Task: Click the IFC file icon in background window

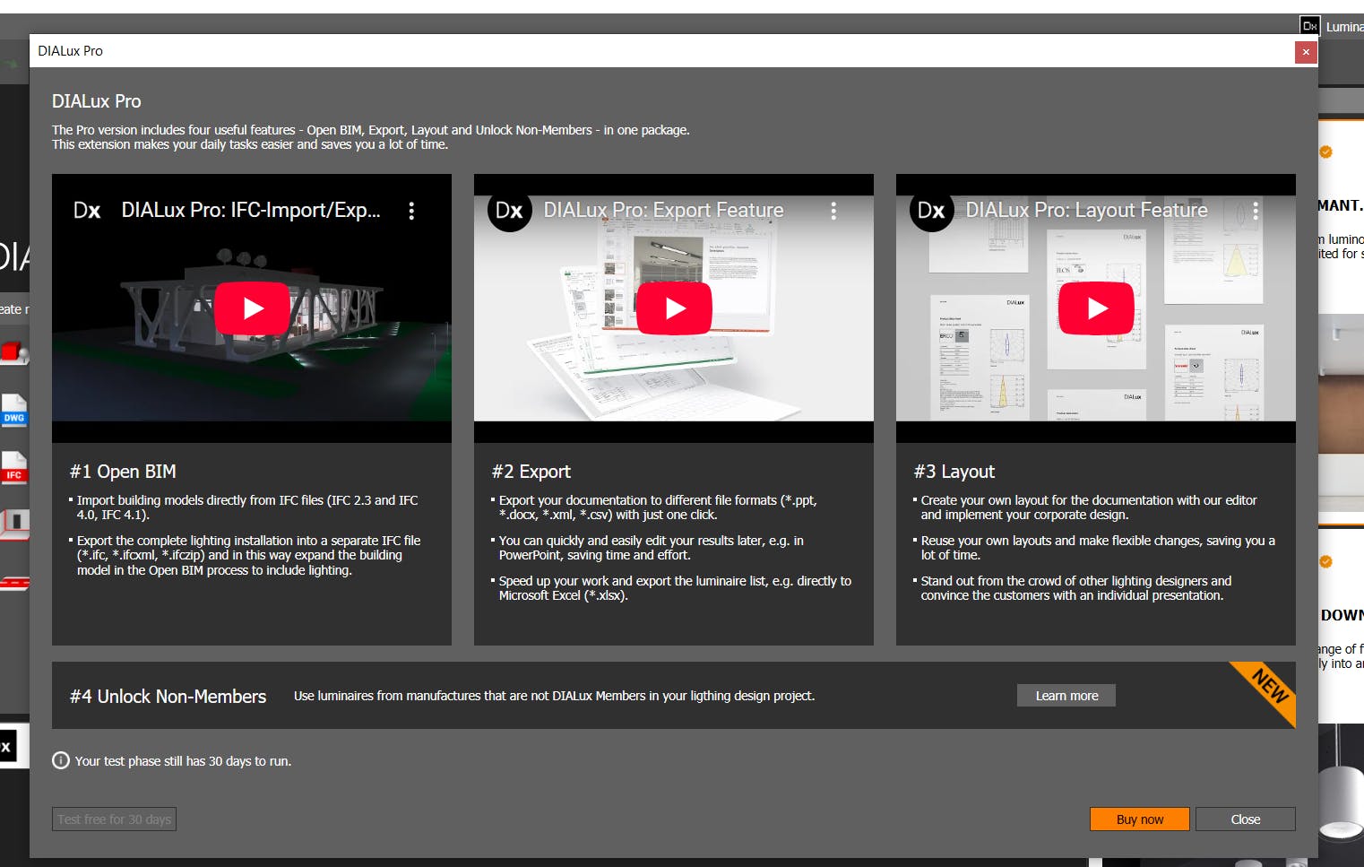Action: click(14, 467)
